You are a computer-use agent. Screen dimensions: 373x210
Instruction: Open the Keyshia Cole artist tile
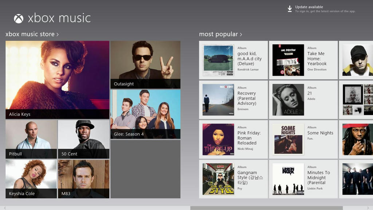(x=31, y=179)
